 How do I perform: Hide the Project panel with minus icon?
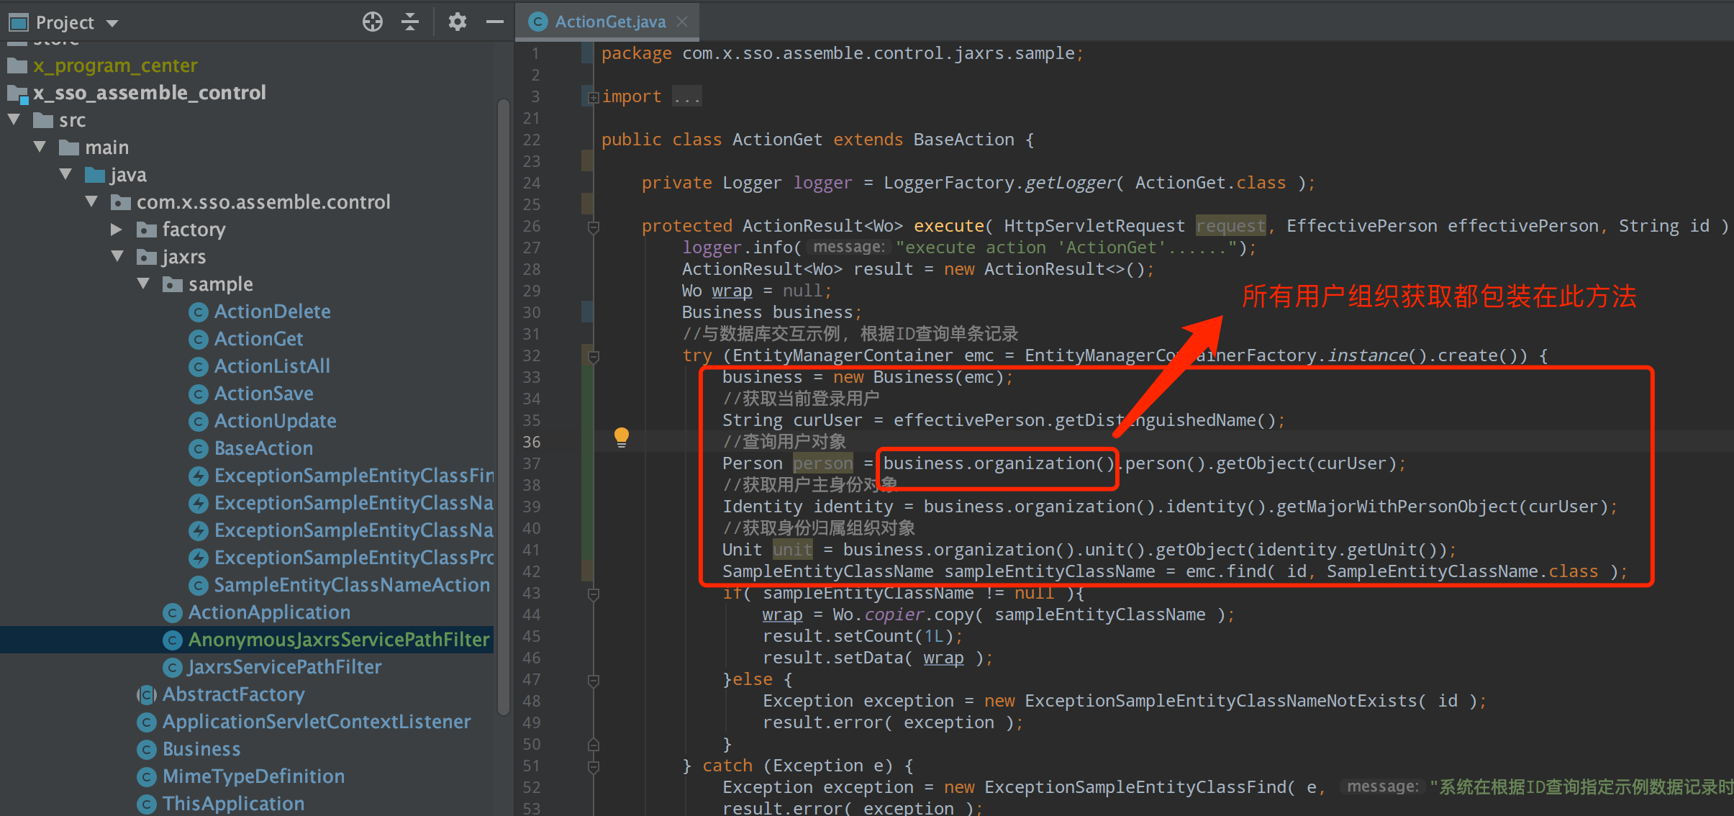pos(495,22)
